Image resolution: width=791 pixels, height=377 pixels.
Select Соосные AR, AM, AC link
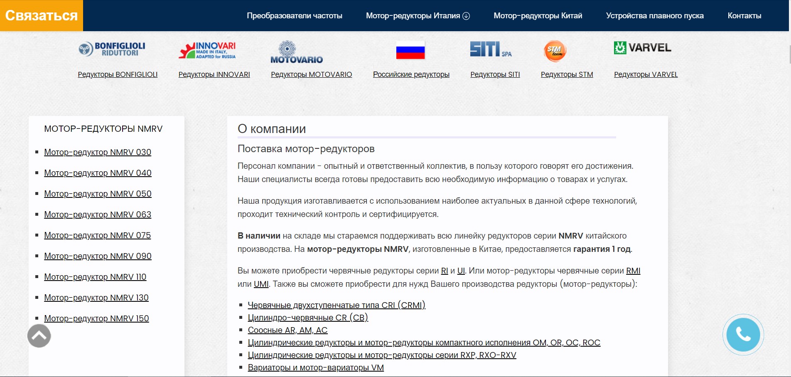[287, 330]
